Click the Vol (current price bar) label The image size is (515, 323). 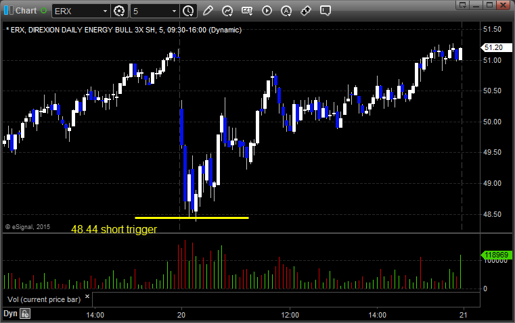(x=44, y=299)
